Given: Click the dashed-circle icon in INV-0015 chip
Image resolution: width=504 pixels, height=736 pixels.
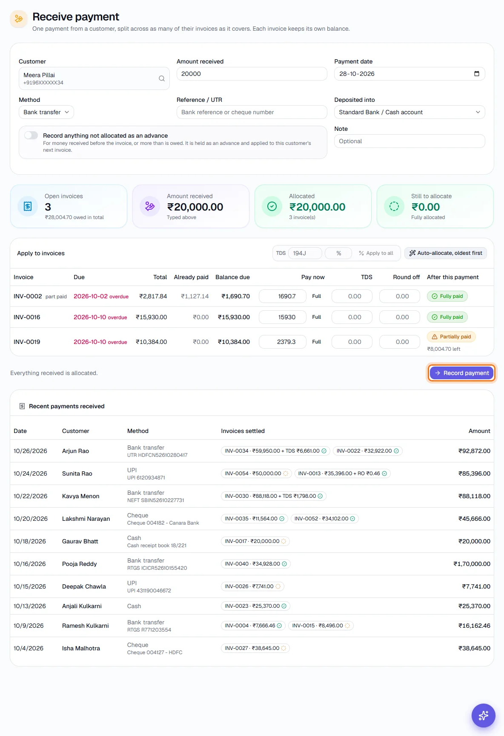Looking at the screenshot, I should click(347, 626).
